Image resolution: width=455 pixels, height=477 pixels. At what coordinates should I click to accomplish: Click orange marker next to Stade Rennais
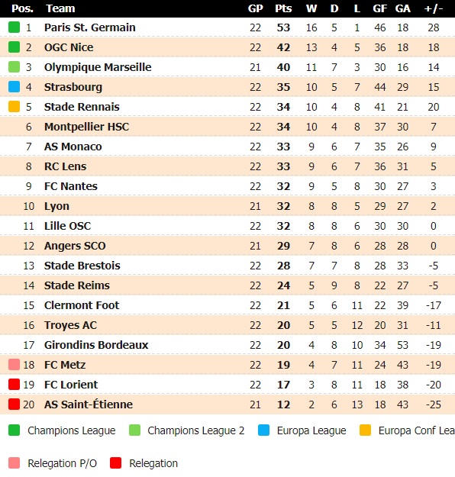[x=14, y=107]
